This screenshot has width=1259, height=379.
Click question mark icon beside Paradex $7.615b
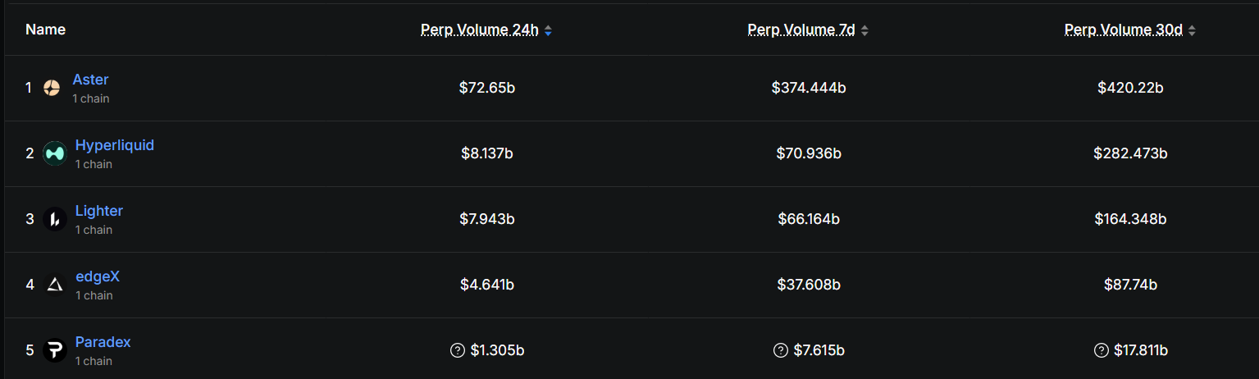pyautogui.click(x=781, y=350)
